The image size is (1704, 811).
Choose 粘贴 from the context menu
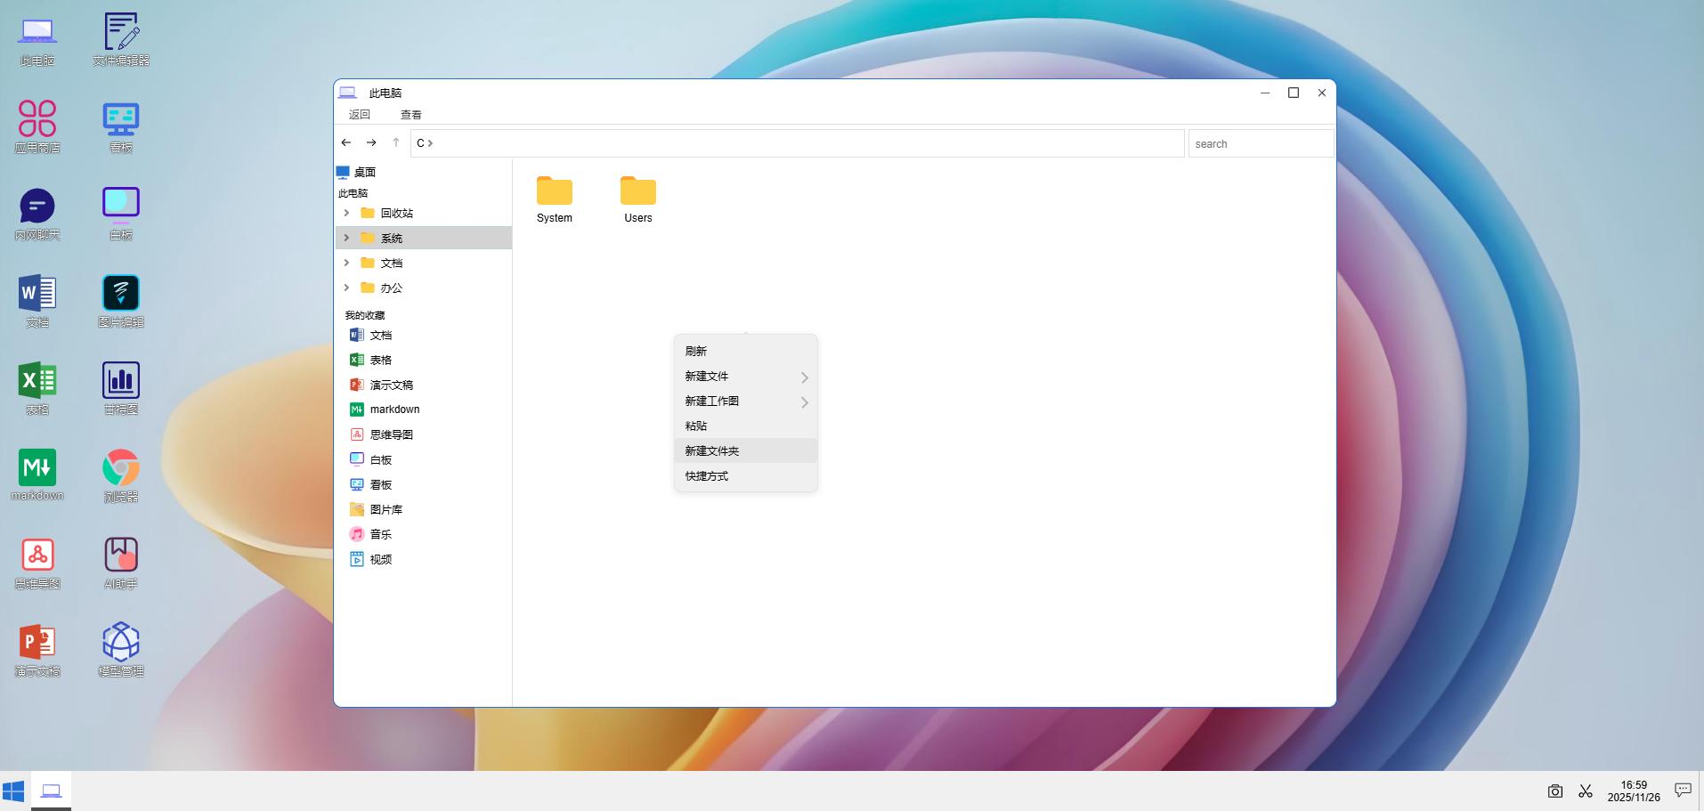pos(746,426)
